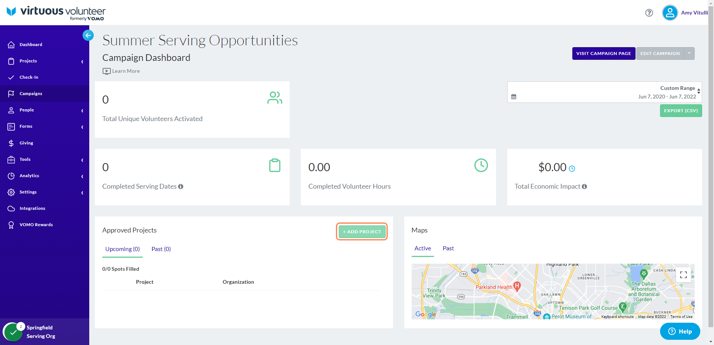
Task: Click the Projects clipboard icon in sidebar
Action: [x=11, y=61]
